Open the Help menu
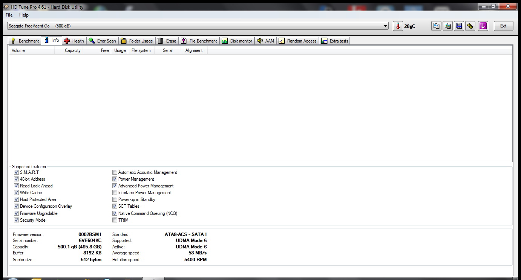The image size is (521, 280). point(24,15)
